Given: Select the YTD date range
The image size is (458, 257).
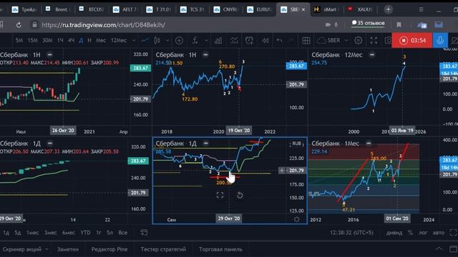Looking at the screenshot, I should pyautogui.click(x=85, y=233).
